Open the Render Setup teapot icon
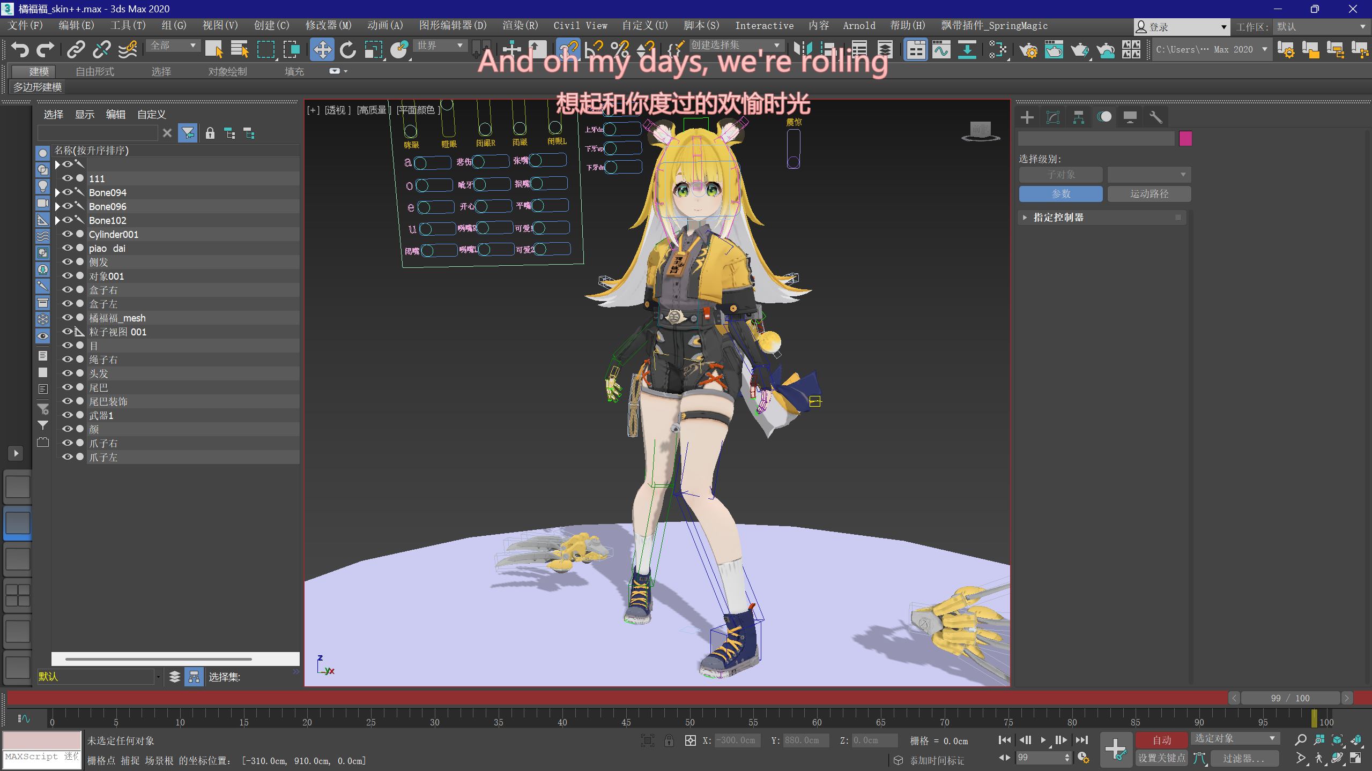The height and width of the screenshot is (771, 1372). click(1028, 49)
